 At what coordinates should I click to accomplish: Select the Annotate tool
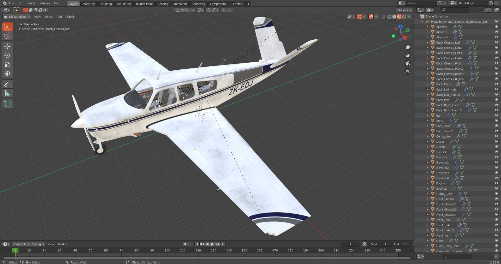[x=7, y=84]
